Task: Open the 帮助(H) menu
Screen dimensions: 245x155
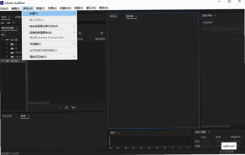Action: [104, 8]
